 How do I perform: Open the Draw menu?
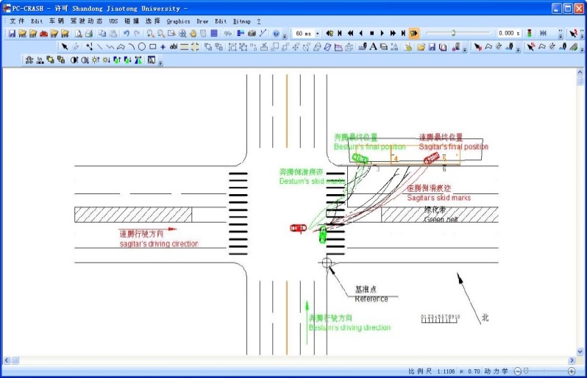[202, 21]
